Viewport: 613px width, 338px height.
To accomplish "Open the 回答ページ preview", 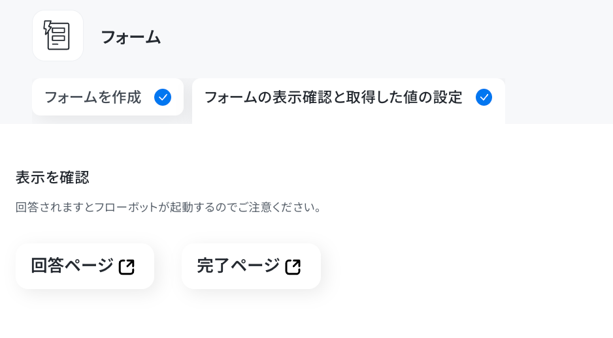I will coord(85,266).
